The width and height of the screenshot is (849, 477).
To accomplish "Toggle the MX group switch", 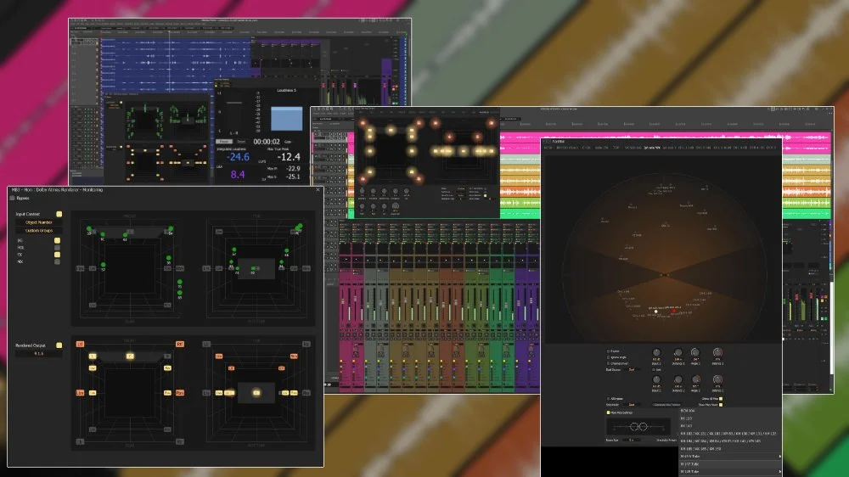I will point(57,261).
